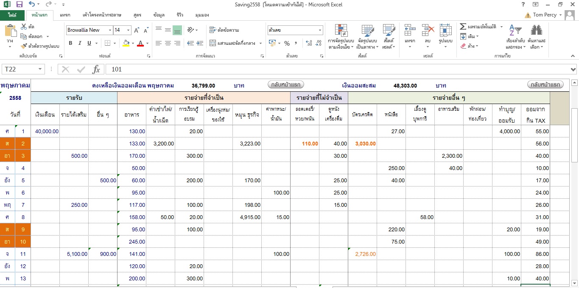
Task: Open the Browallia New font dropdown
Action: 110,30
